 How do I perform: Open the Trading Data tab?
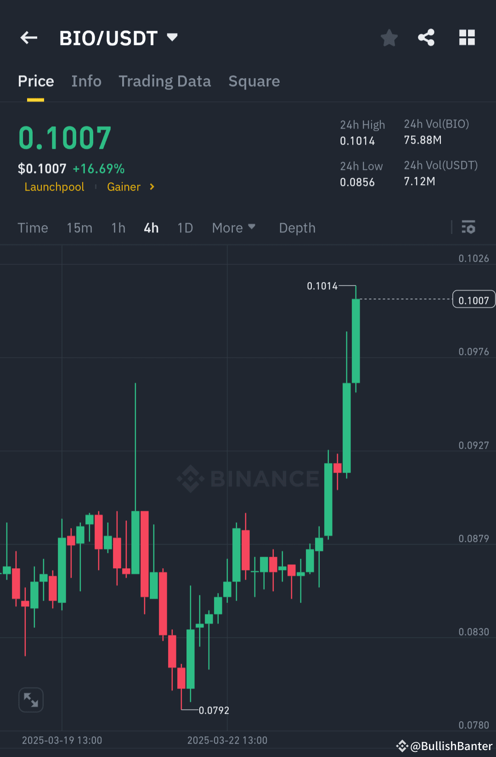tap(164, 81)
